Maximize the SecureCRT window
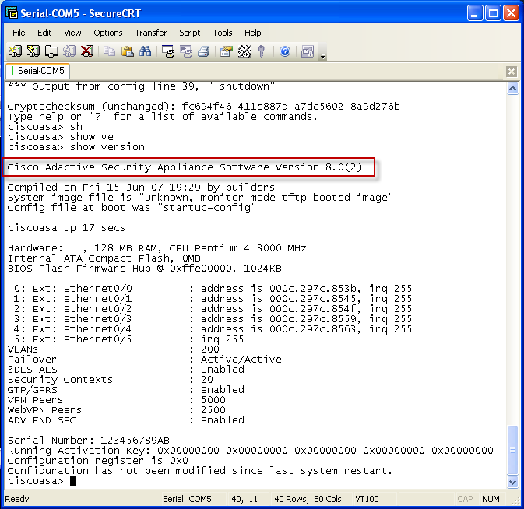 tap(493, 13)
